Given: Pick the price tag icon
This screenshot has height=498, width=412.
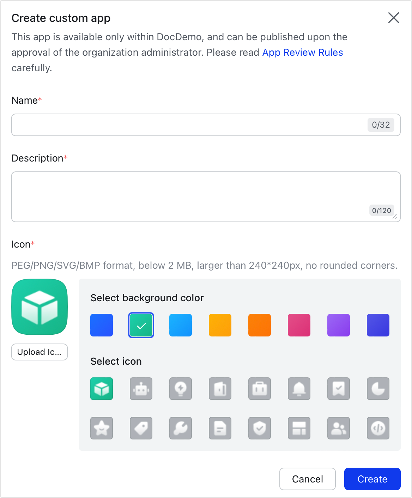Looking at the screenshot, I should coord(141,428).
